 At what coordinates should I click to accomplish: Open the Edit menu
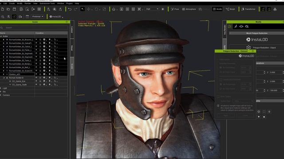pos(5,3)
